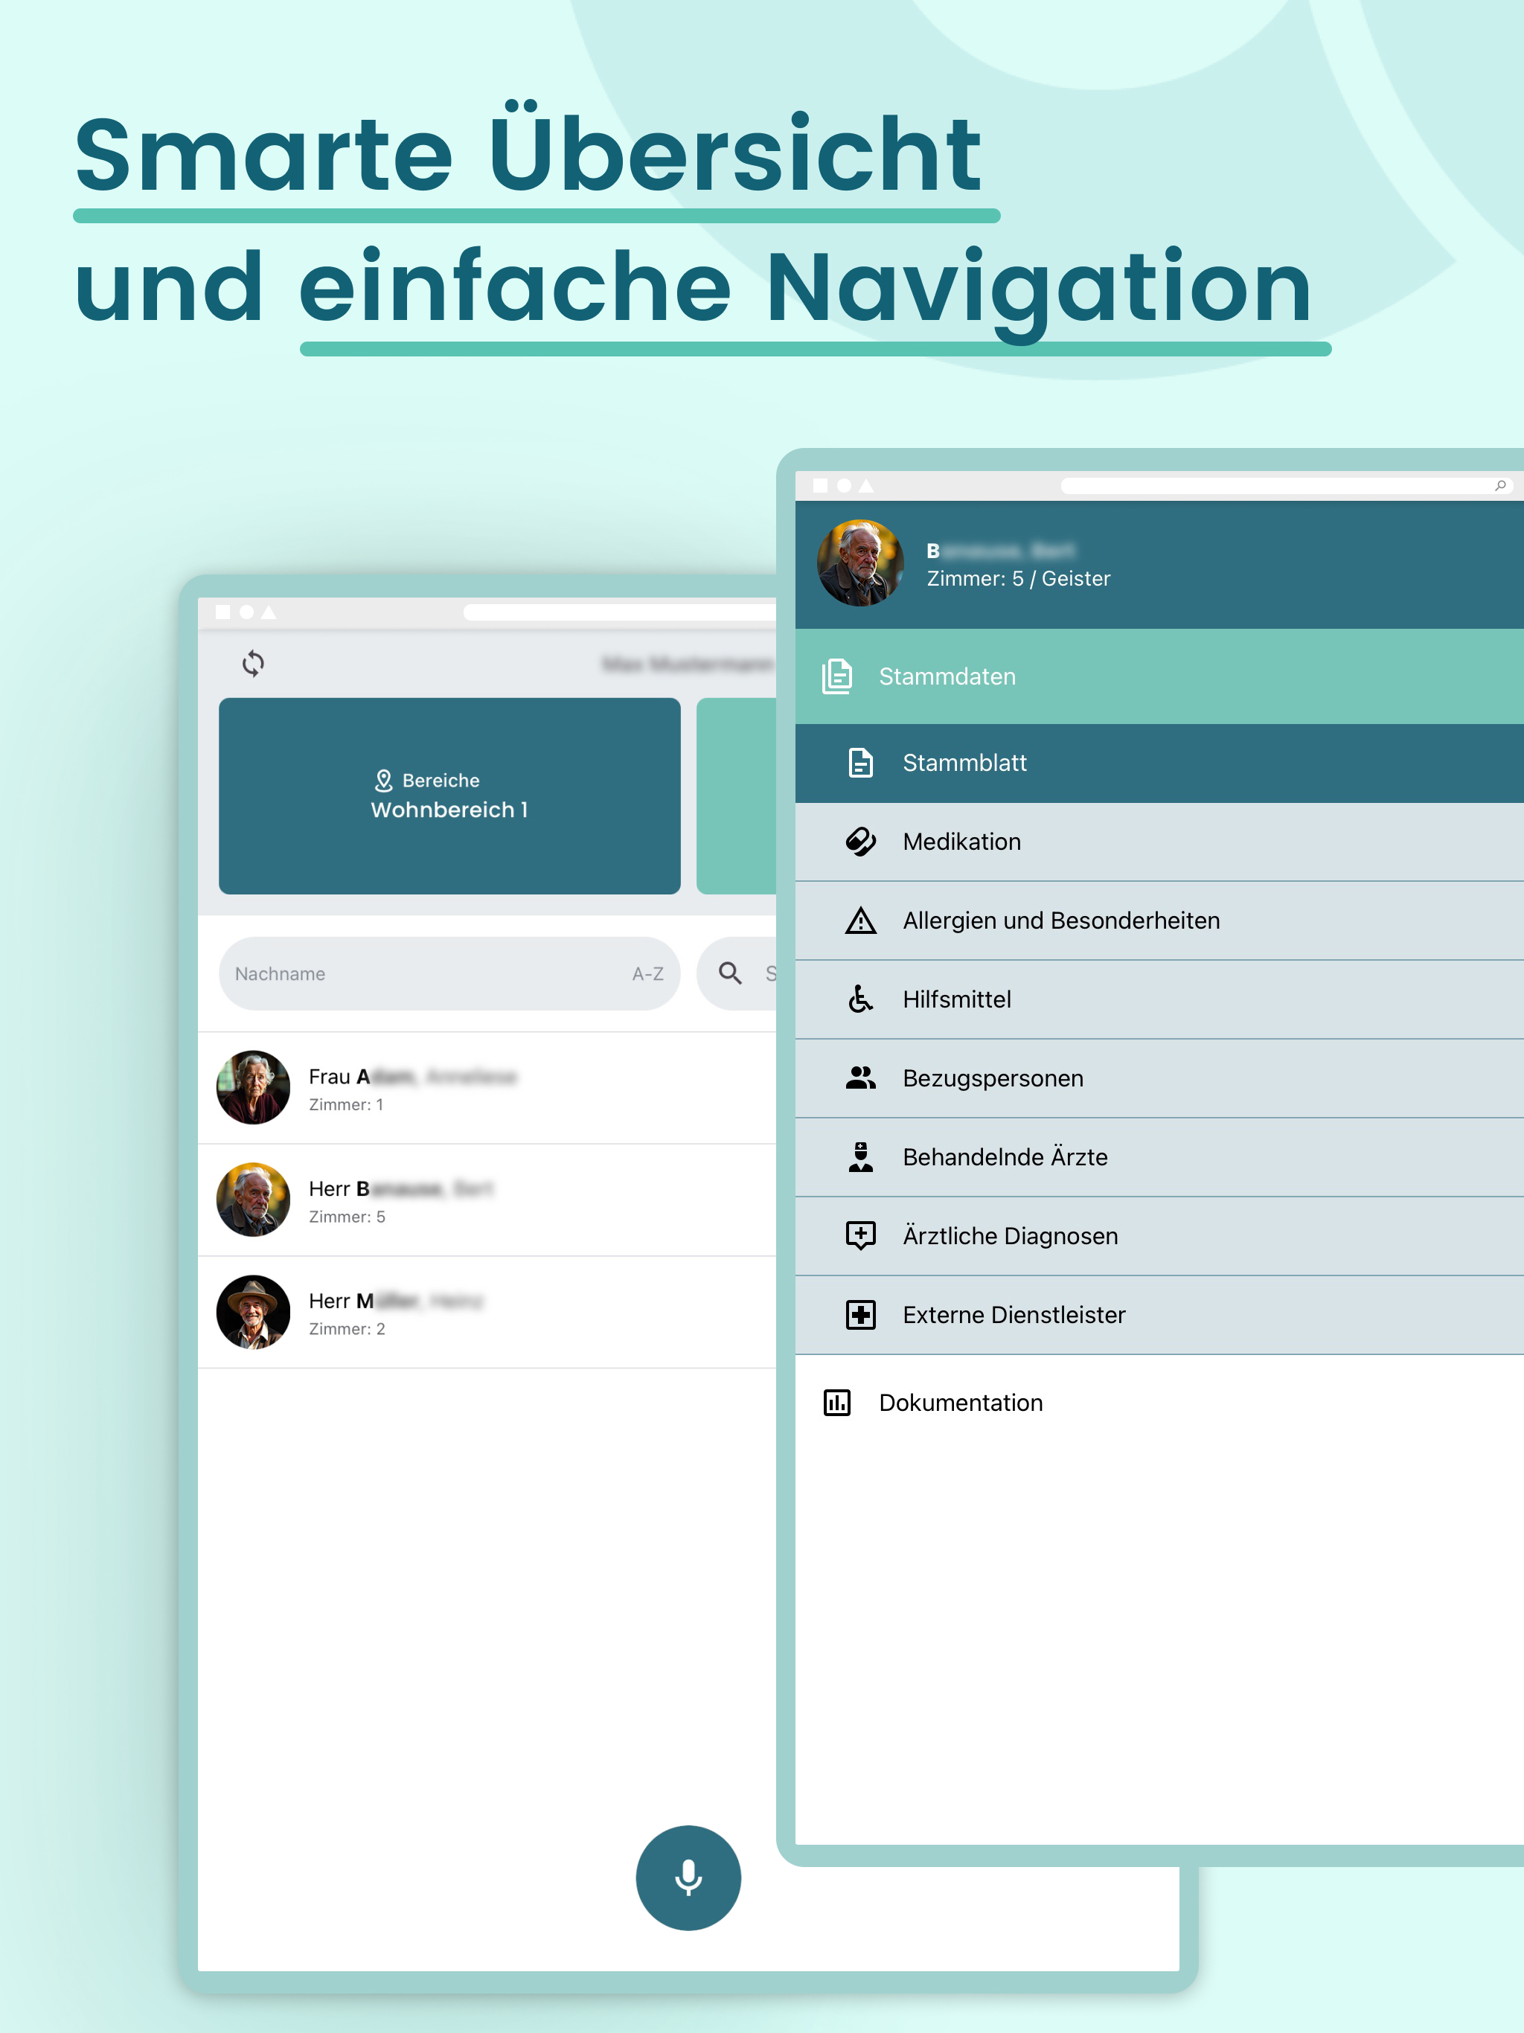The height and width of the screenshot is (2033, 1524).
Task: Click the Hilfsmittel wheelchair icon
Action: click(x=861, y=999)
